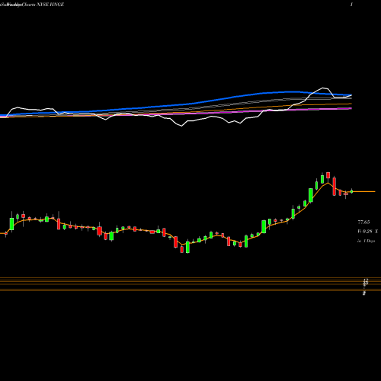Click the V: 0.28 X volume label

367,232
